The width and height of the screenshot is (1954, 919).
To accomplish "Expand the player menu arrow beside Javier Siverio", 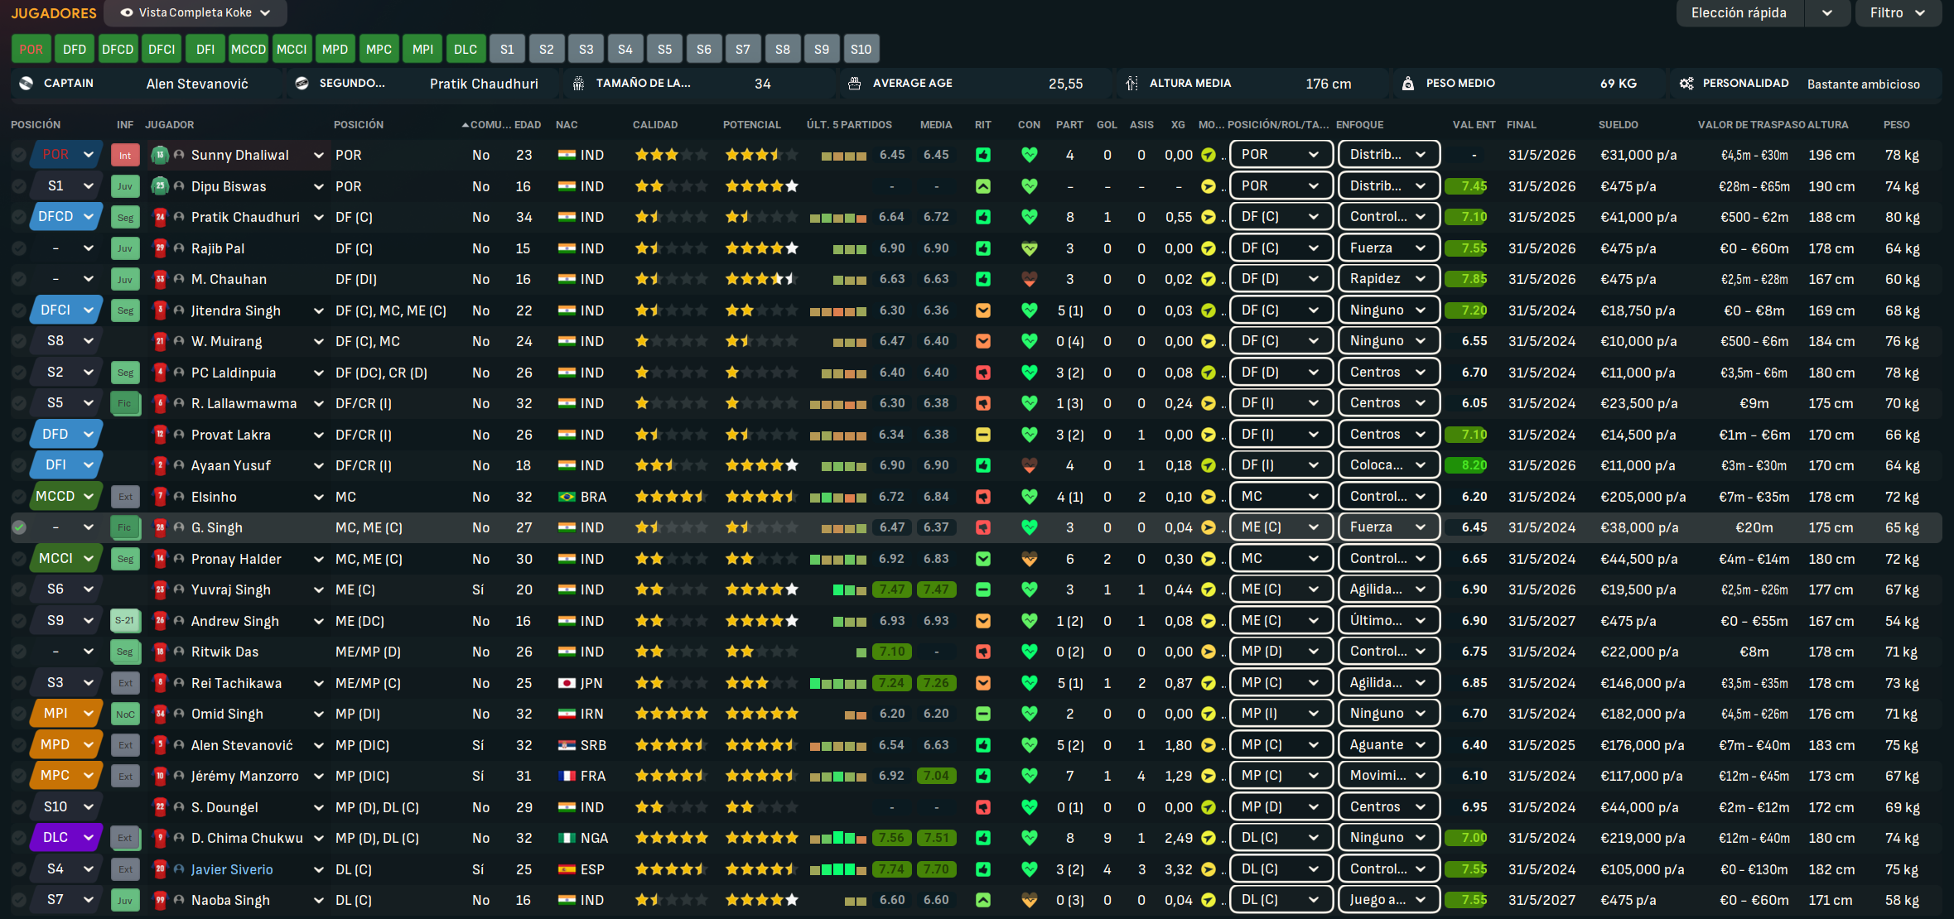I will click(318, 869).
